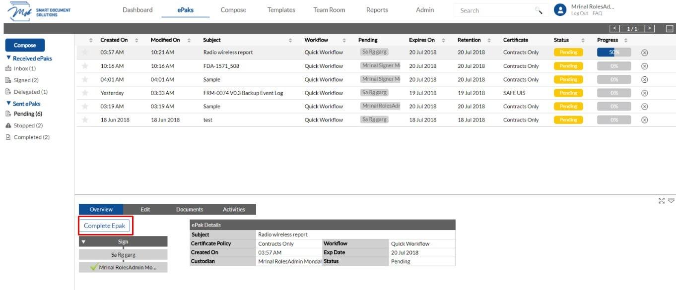Star the Radio wireless report ePak
Viewport: 676px width, 290px height.
(85, 52)
